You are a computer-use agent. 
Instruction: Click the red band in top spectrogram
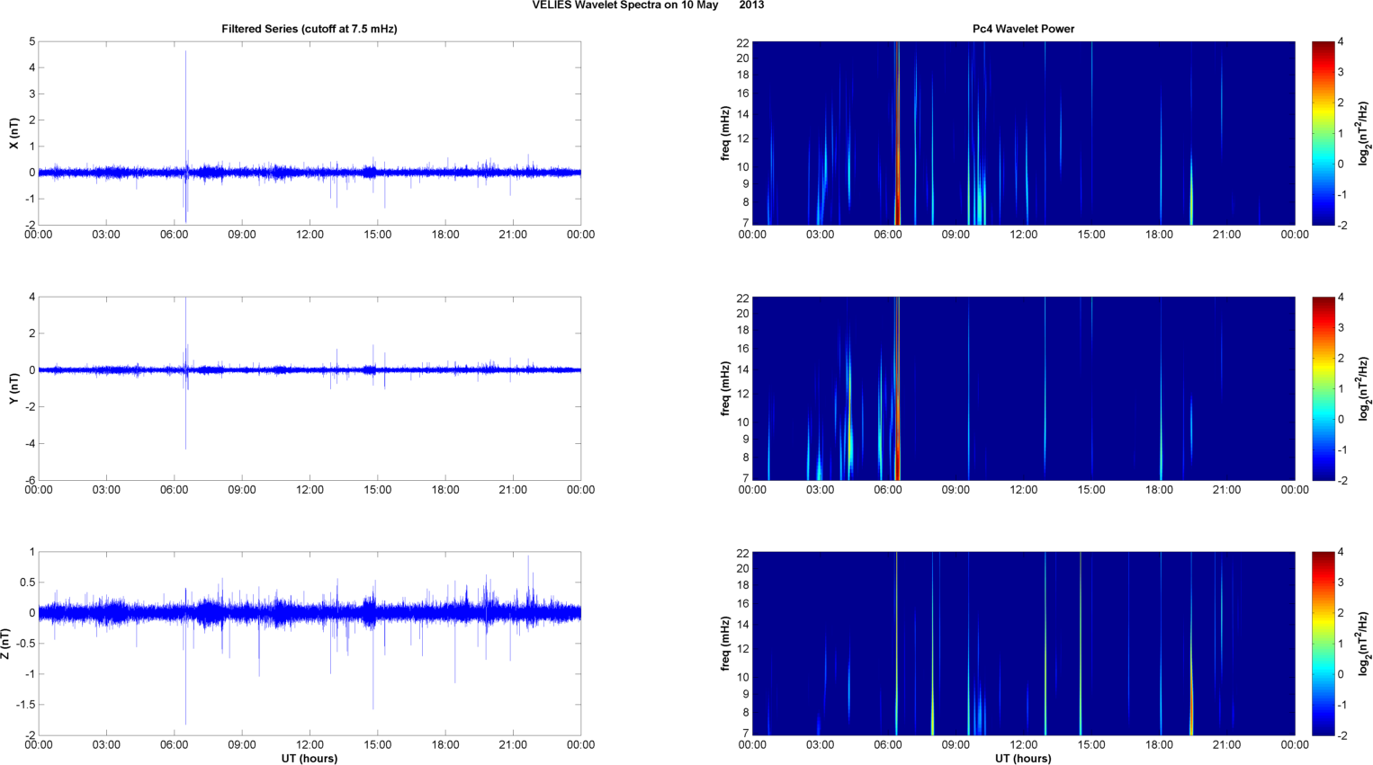(897, 133)
